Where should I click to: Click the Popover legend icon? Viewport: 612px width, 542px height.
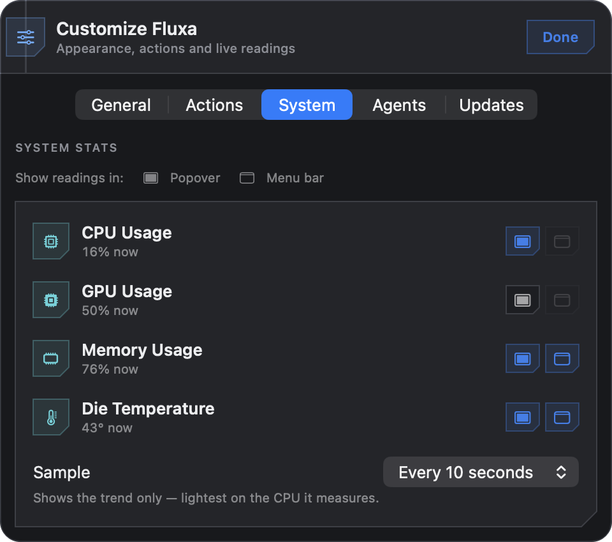tap(150, 178)
